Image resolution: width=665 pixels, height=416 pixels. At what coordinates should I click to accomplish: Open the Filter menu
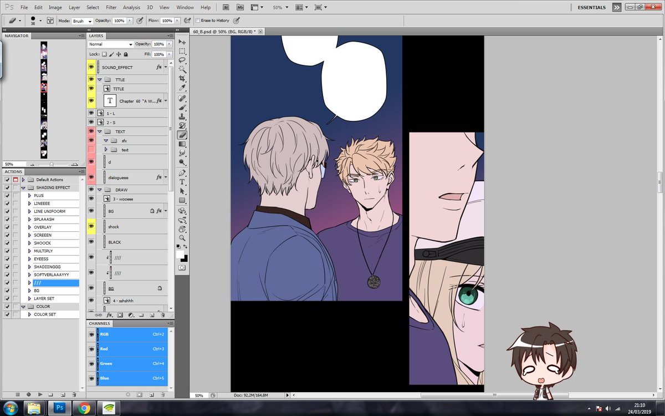(111, 7)
